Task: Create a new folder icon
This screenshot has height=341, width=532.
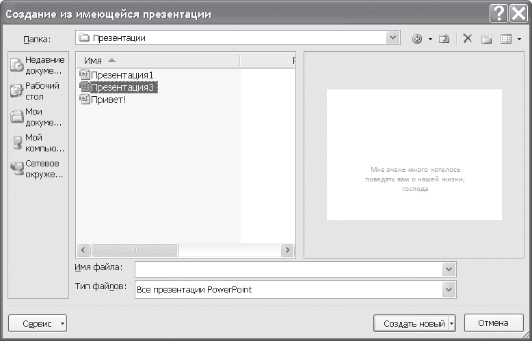Action: pyautogui.click(x=487, y=39)
